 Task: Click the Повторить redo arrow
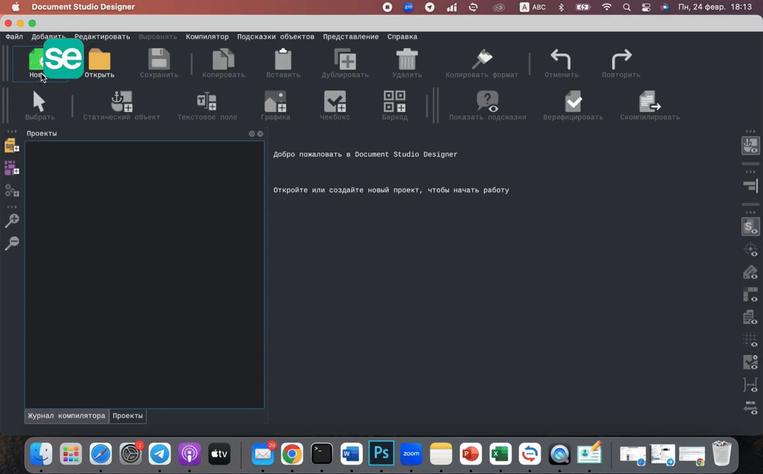point(621,59)
